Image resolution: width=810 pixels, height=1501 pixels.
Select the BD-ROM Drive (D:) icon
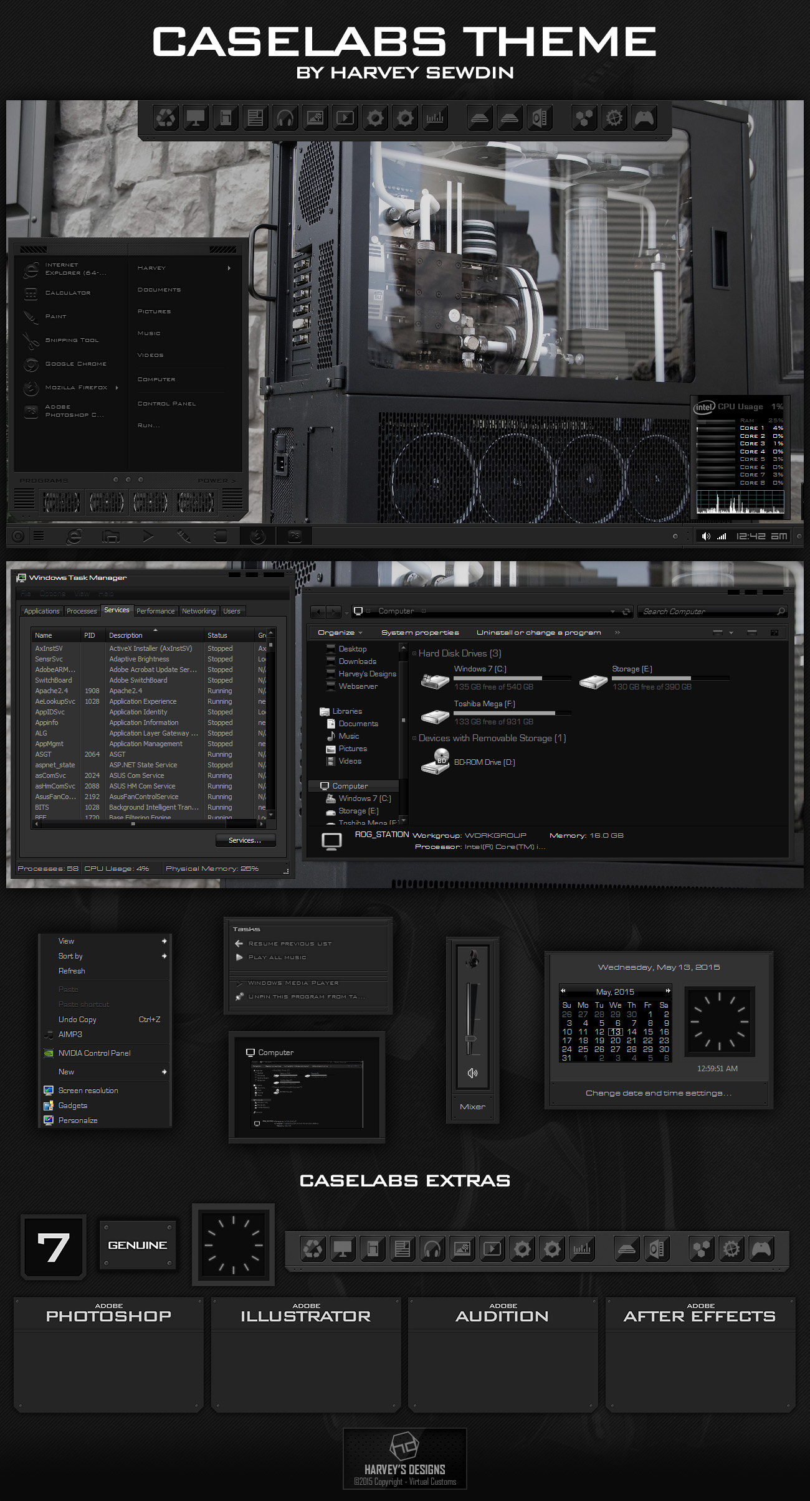pos(435,762)
